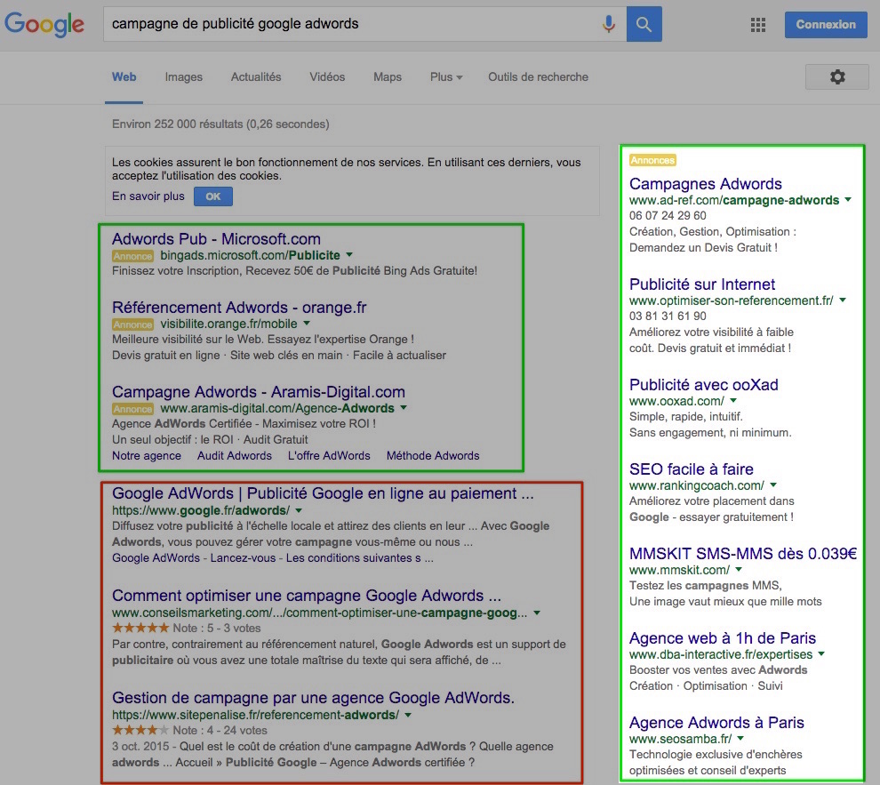
Task: Click the Environ 252 000 résultats text
Action: [220, 124]
